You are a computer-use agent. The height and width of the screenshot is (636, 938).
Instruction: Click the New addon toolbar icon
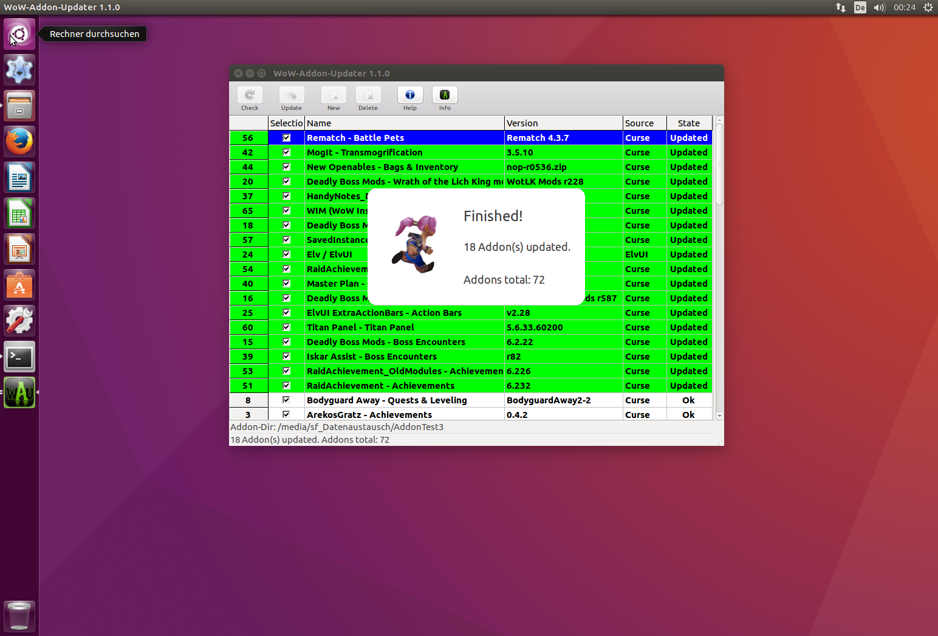(x=334, y=95)
